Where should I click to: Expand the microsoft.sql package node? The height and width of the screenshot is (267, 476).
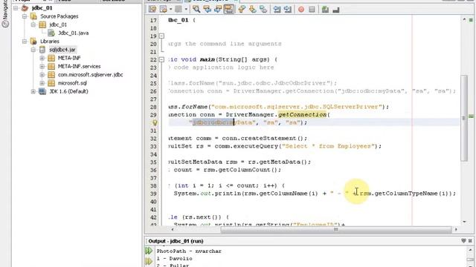(x=42, y=83)
